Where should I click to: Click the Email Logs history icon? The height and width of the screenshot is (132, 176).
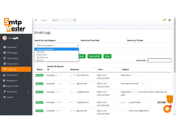click(x=5, y=69)
